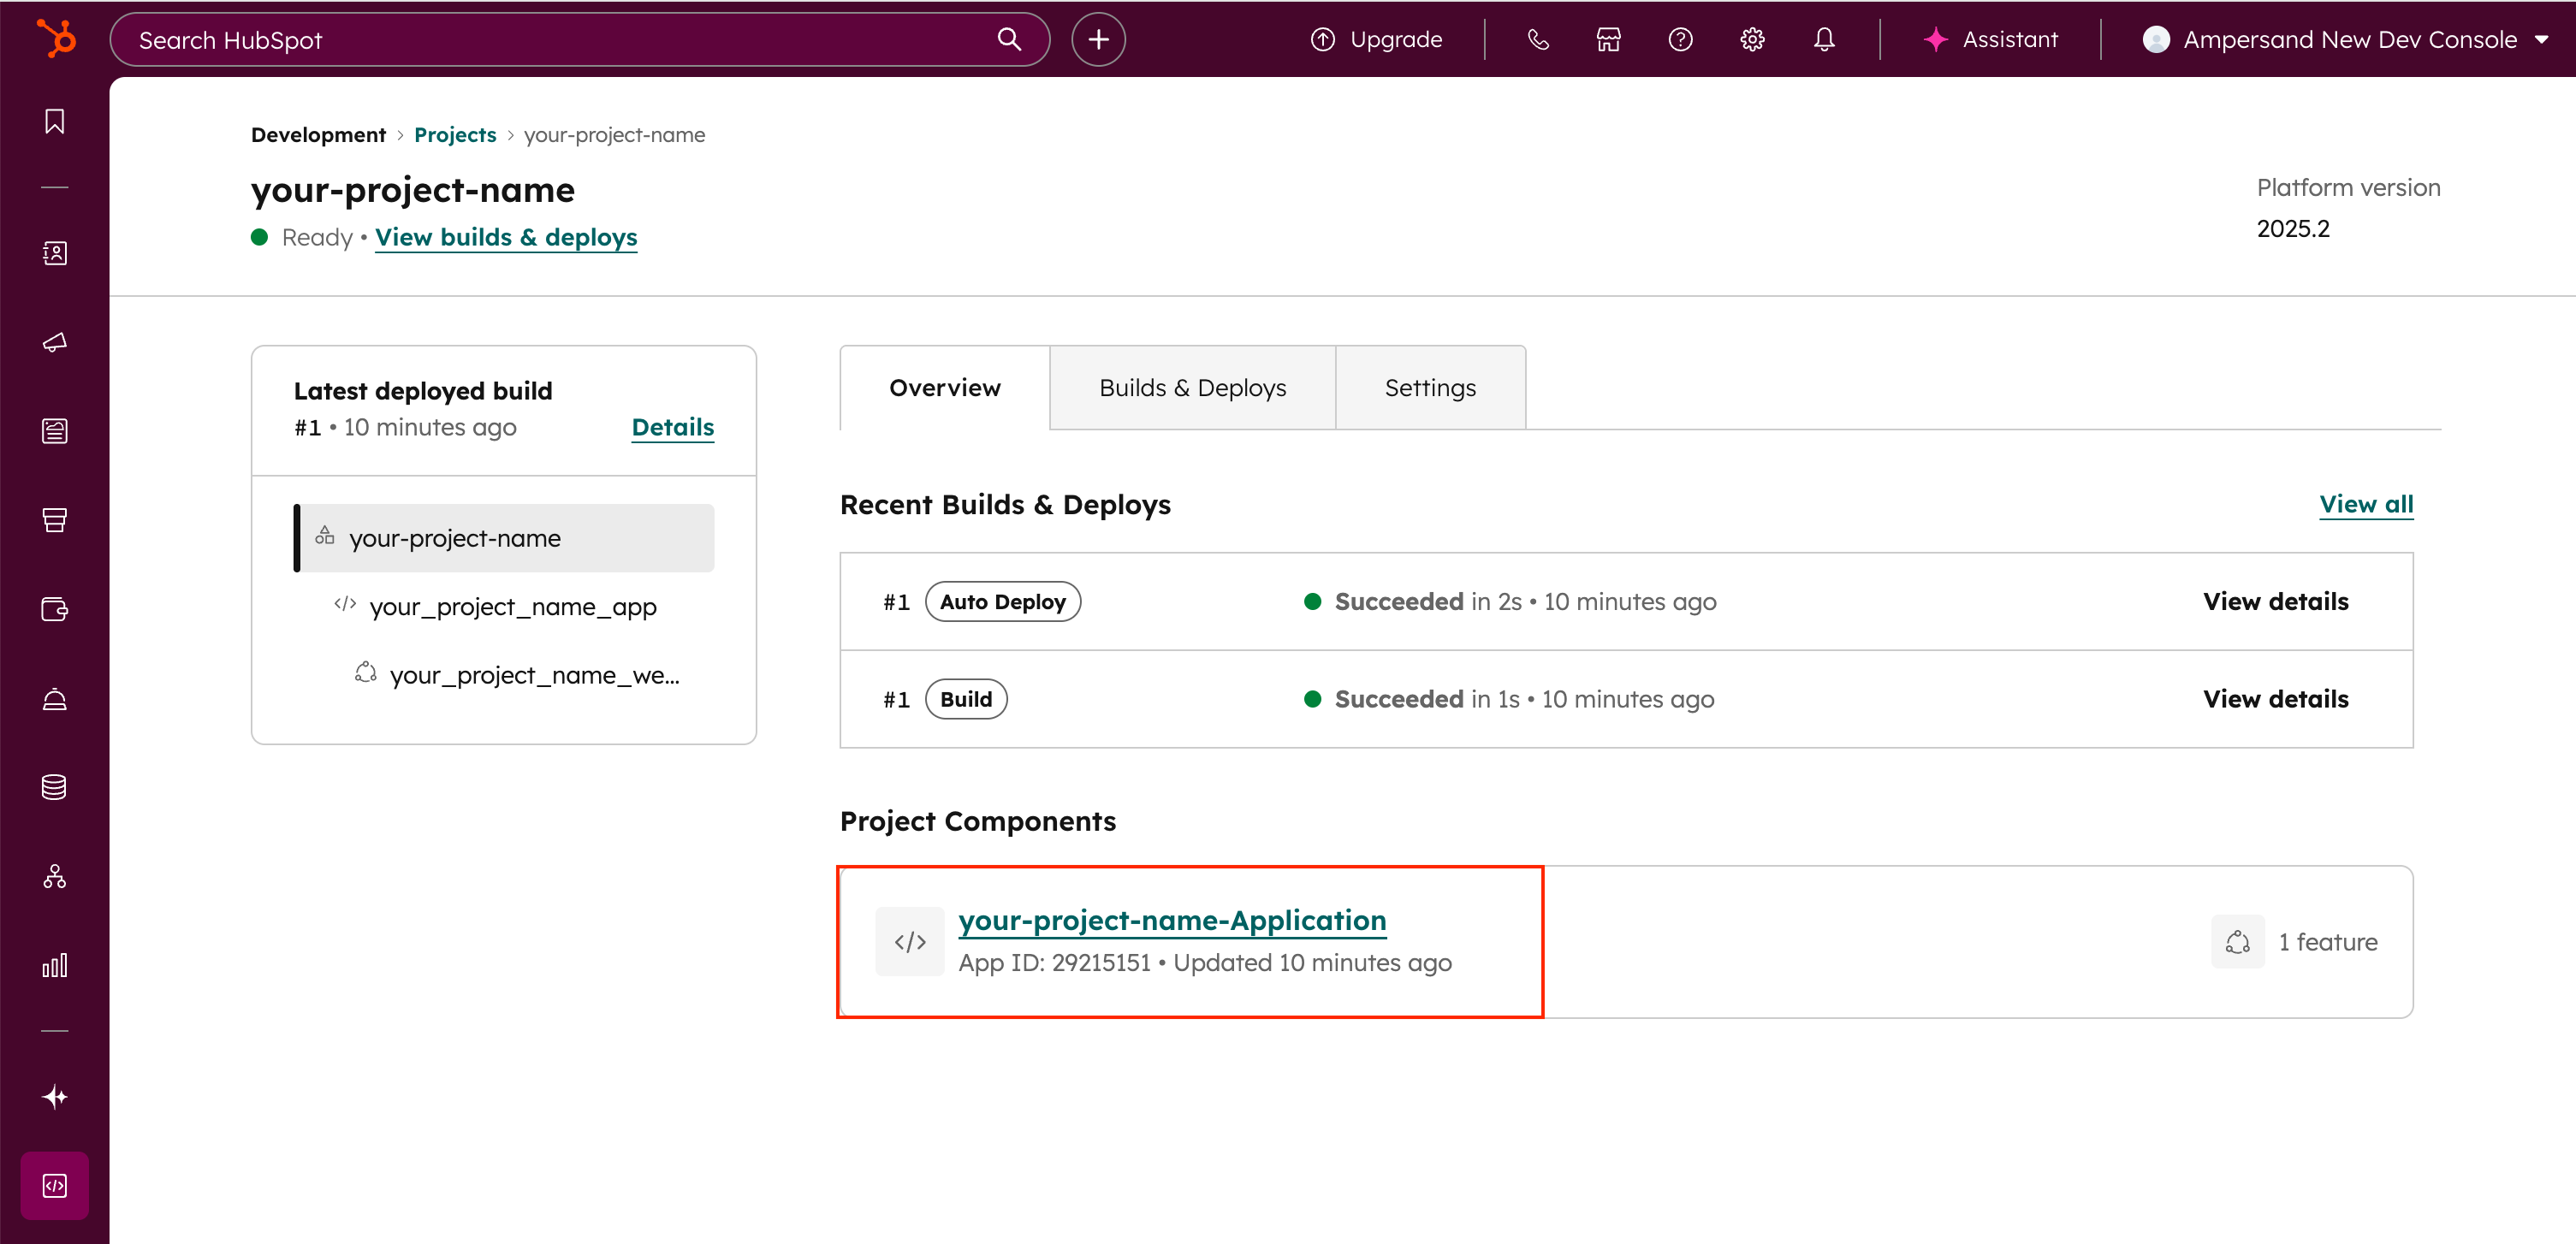Open the Development code icon in sidebar
2576x1244 pixels.
click(55, 1185)
